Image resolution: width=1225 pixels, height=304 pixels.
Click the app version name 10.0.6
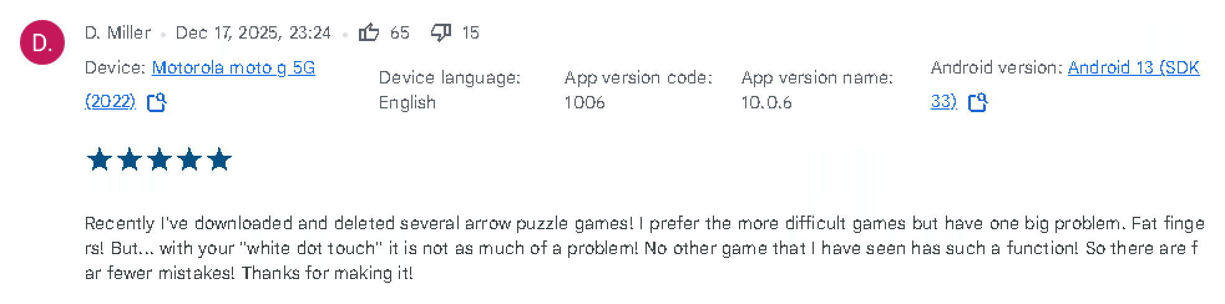pos(766,103)
